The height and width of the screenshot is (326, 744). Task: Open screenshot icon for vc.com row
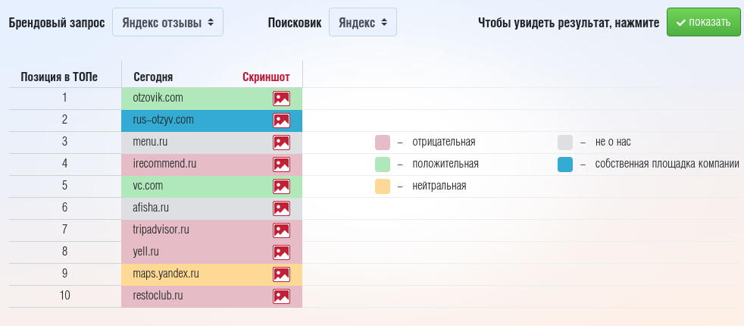[x=281, y=187]
